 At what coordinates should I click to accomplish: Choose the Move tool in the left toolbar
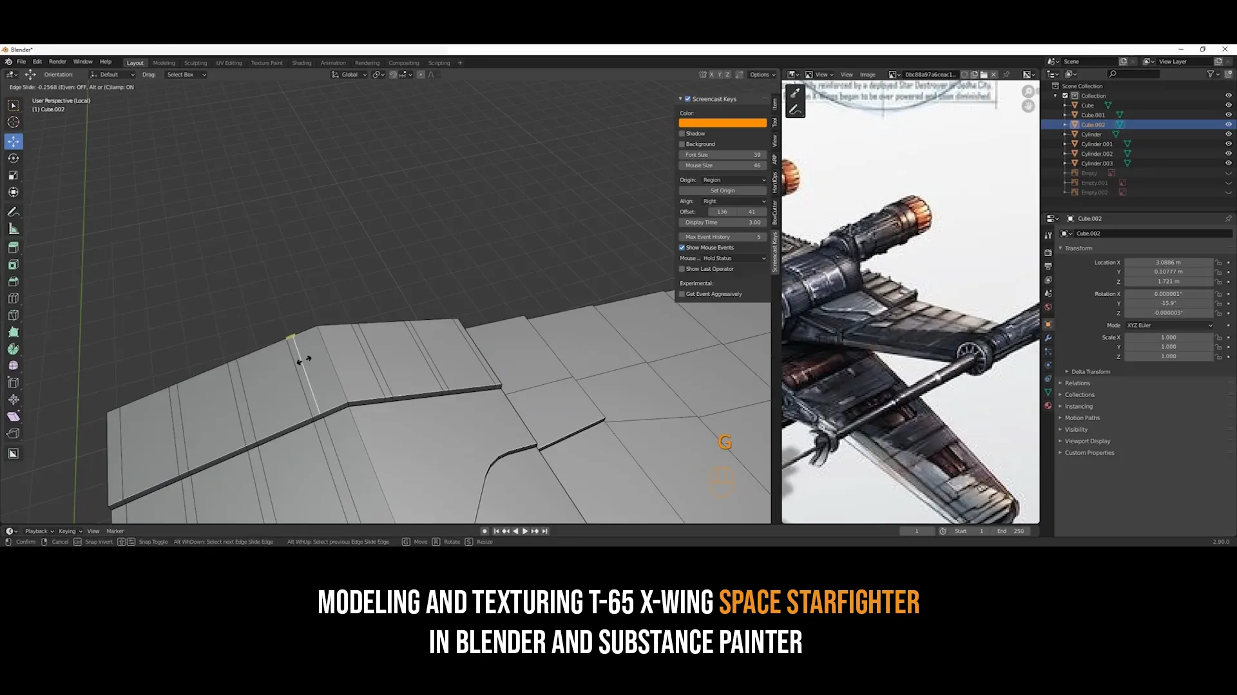tap(14, 142)
